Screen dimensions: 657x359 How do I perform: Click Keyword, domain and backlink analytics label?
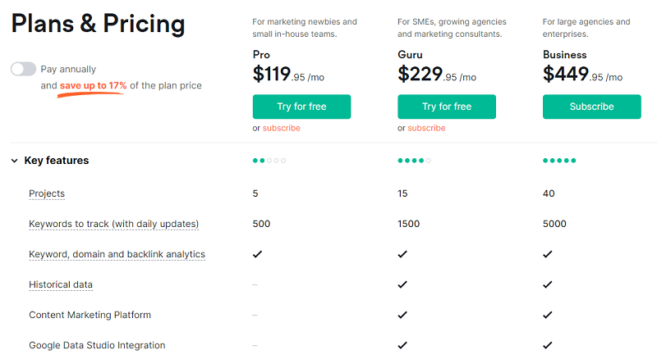tap(117, 254)
